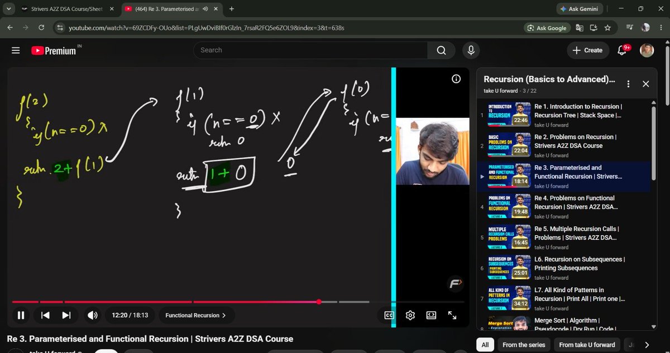Image resolution: width=670 pixels, height=353 pixels.
Task: Enter full screen mode
Action: coord(452,315)
